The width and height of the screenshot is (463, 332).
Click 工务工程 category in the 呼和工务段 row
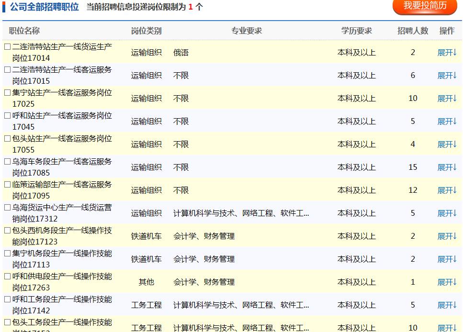(x=146, y=305)
